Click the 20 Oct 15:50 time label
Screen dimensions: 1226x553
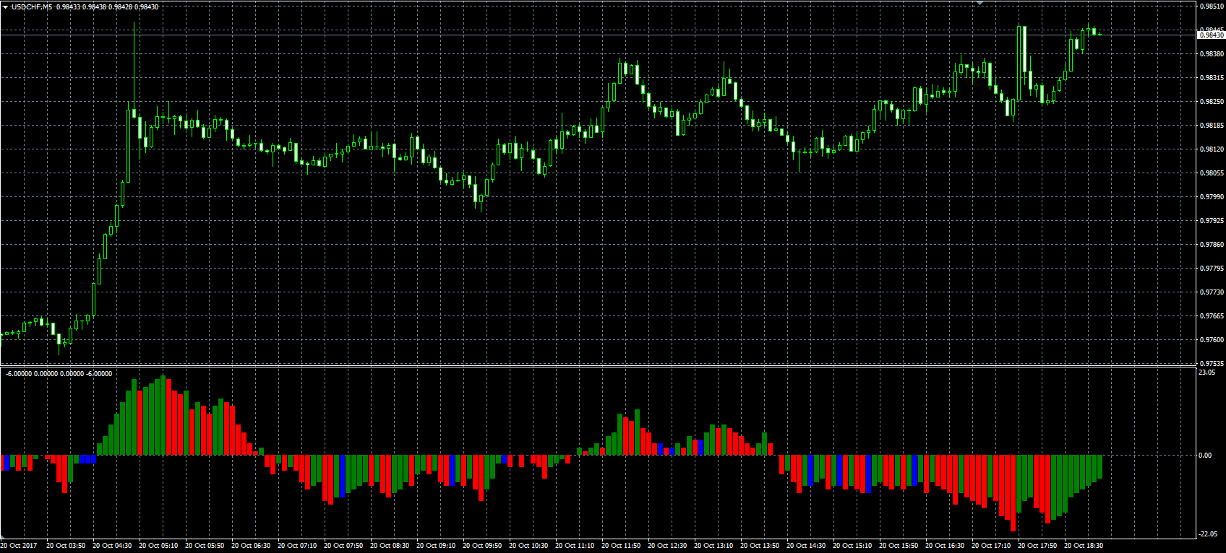click(899, 546)
